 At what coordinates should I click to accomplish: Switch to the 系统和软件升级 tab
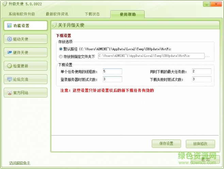[x=22, y=14]
